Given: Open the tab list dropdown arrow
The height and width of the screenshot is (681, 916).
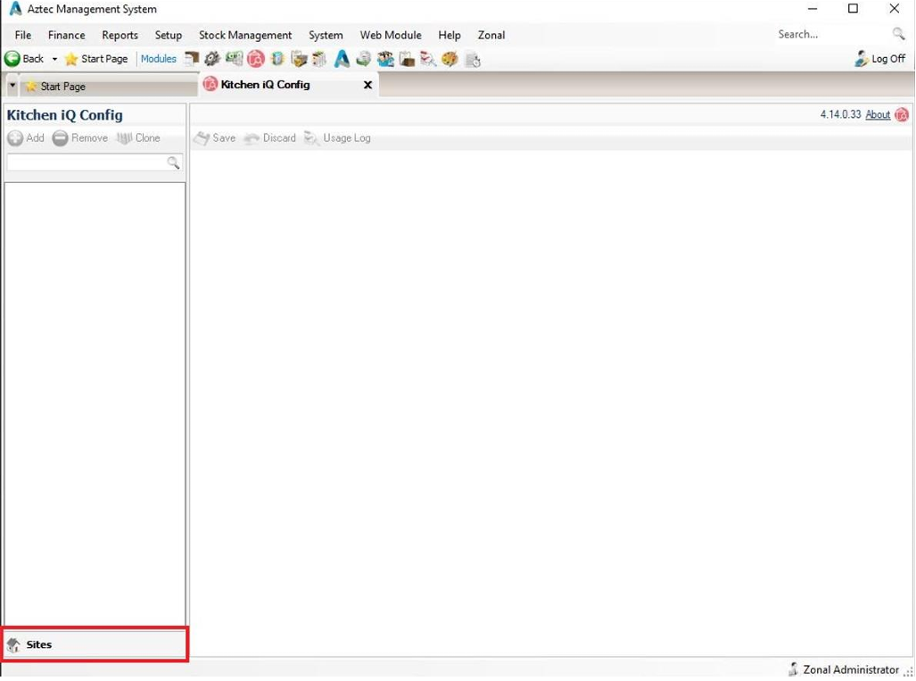Looking at the screenshot, I should [x=12, y=86].
